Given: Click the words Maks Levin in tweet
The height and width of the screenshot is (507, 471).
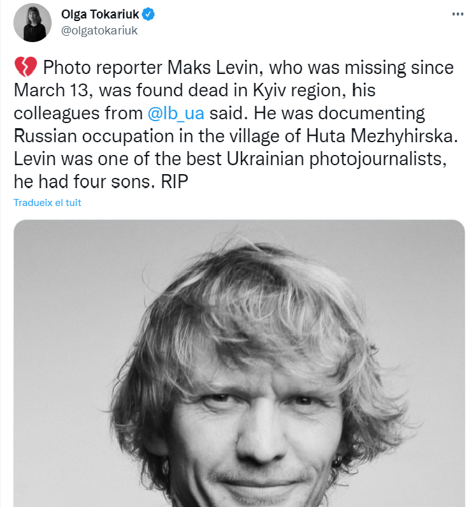Looking at the screenshot, I should pyautogui.click(x=213, y=68).
